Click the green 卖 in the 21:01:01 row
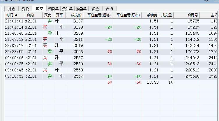Image resolution: width=219 pixels, height=121 pixels. pos(50,21)
